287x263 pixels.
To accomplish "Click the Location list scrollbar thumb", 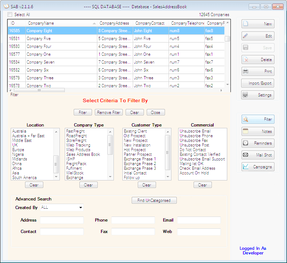I will click(x=56, y=164).
